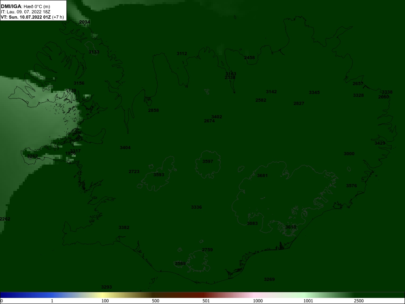Click the DMI/IGA Hæð 0°C title text
Image resolution: width=405 pixels, height=304 pixels.
pyautogui.click(x=26, y=6)
